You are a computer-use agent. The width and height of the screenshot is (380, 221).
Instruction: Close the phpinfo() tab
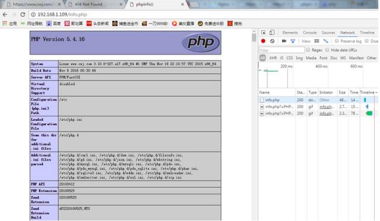click(182, 4)
